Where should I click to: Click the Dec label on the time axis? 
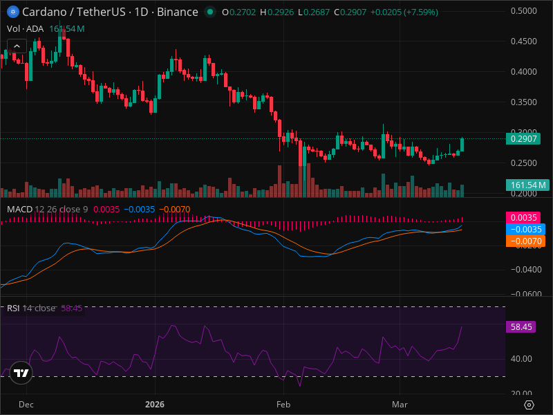click(26, 405)
